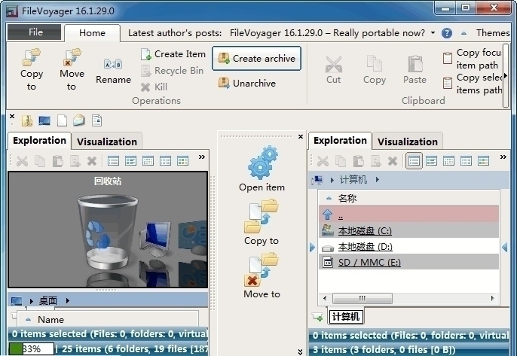Click Create Item in Operations
This screenshot has height=356, width=517.
click(173, 54)
